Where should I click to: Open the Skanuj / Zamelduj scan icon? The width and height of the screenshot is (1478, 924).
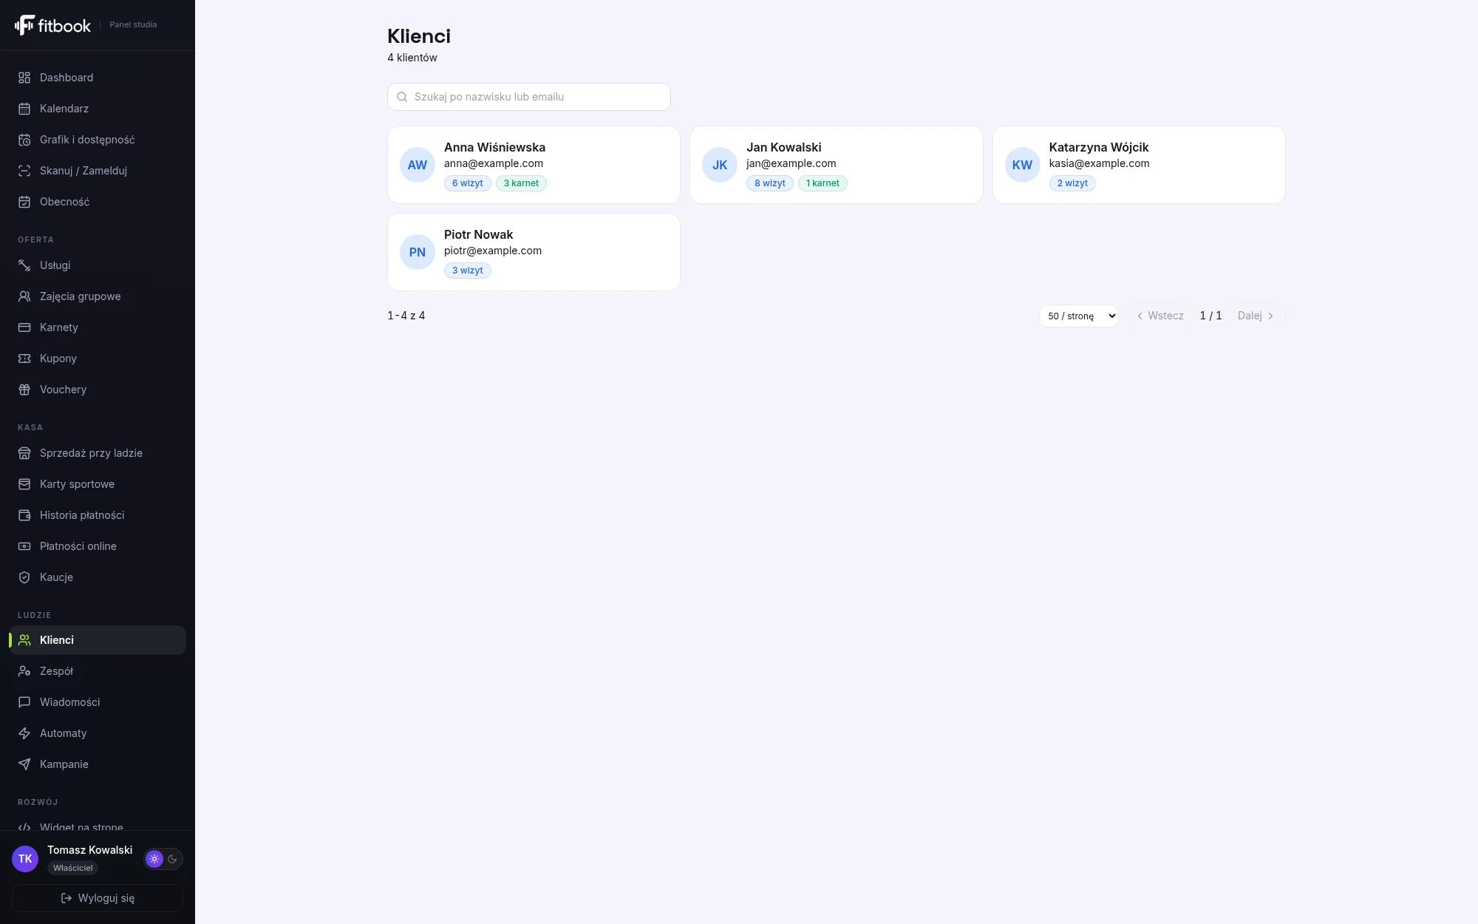tap(24, 171)
